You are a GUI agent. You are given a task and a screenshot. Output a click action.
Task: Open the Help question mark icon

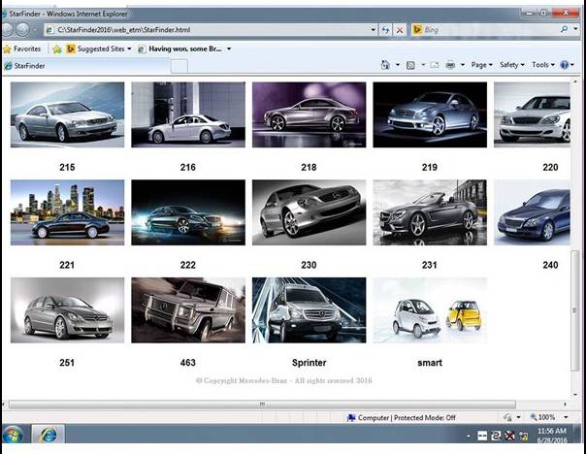tap(565, 65)
